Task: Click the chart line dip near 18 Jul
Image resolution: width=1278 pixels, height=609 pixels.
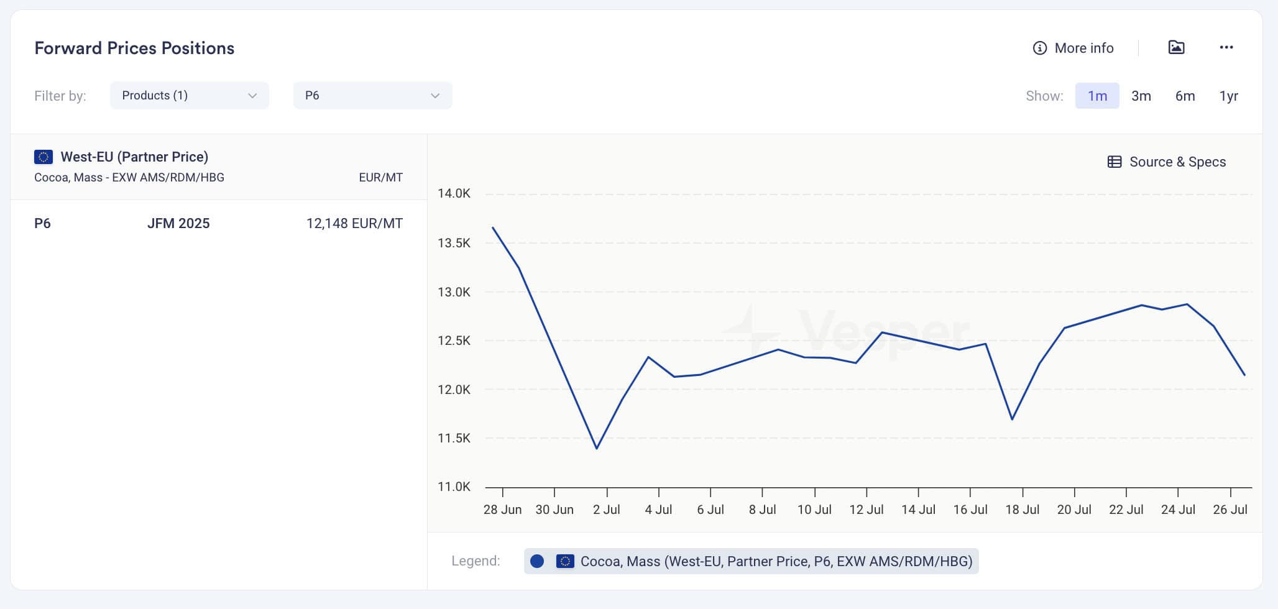Action: [x=1012, y=419]
